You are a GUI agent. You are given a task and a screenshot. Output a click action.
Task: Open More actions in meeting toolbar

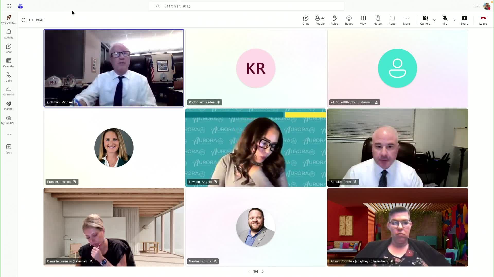click(x=406, y=20)
